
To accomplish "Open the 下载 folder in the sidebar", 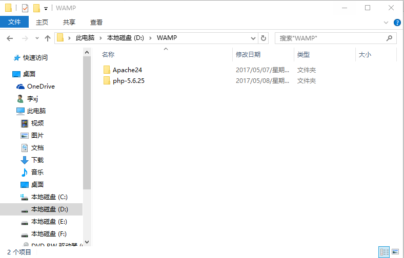I will [37, 160].
